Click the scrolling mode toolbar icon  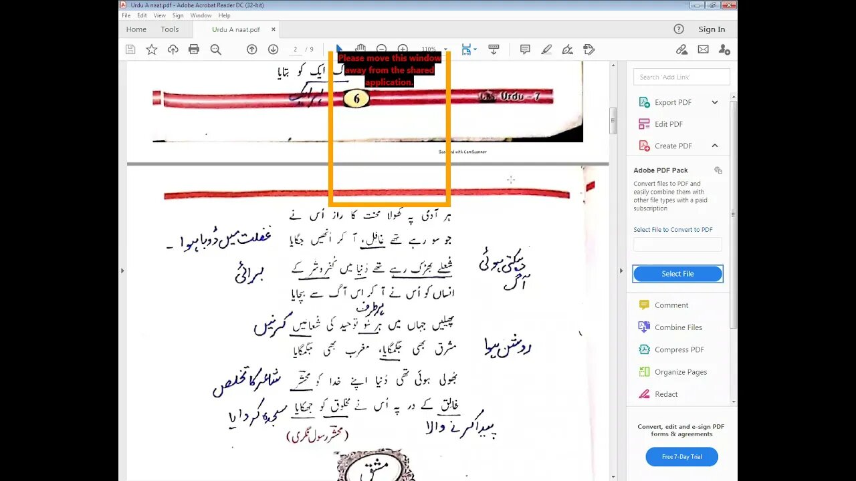[494, 49]
